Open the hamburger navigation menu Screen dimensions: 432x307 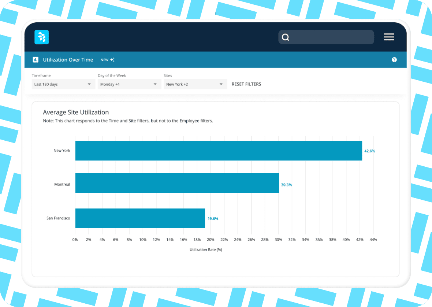pyautogui.click(x=389, y=37)
